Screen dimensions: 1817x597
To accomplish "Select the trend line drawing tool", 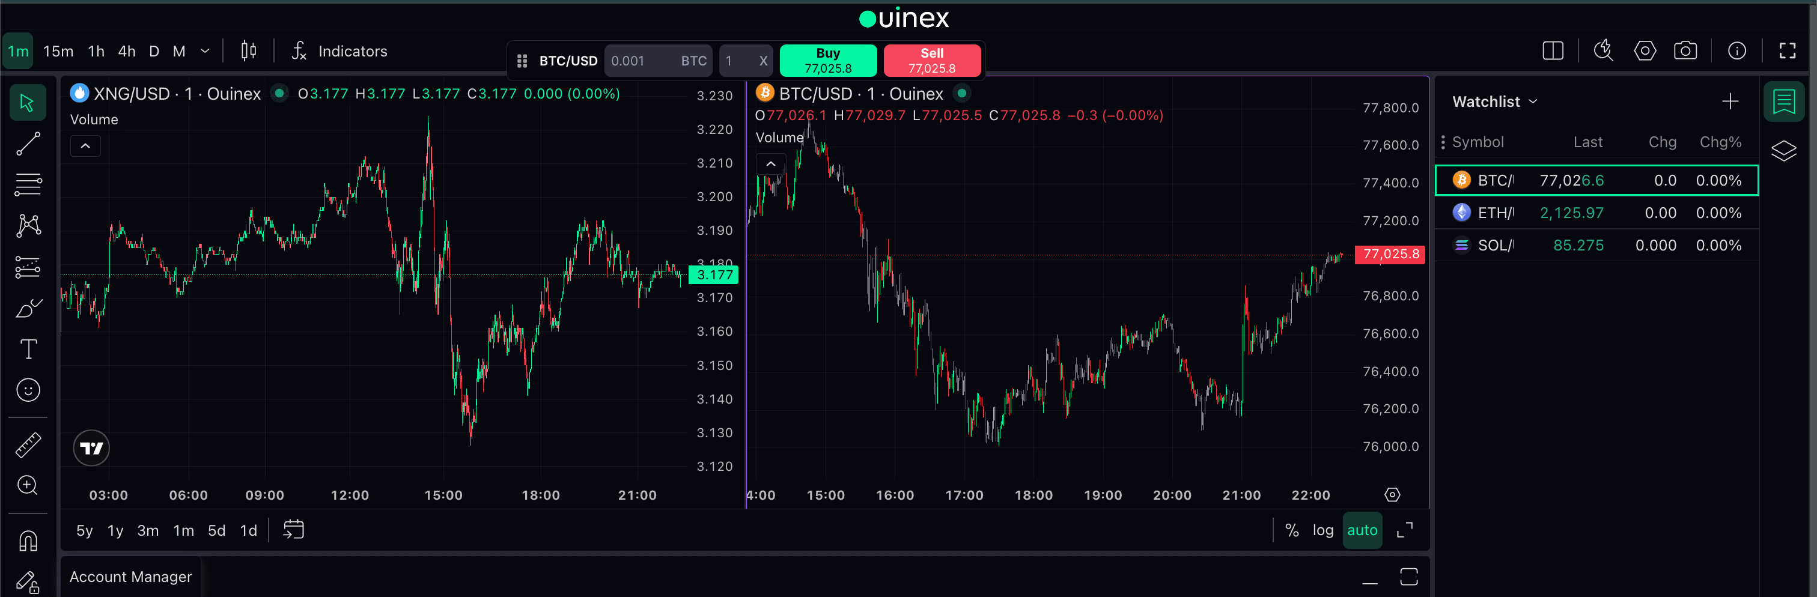I will (28, 144).
